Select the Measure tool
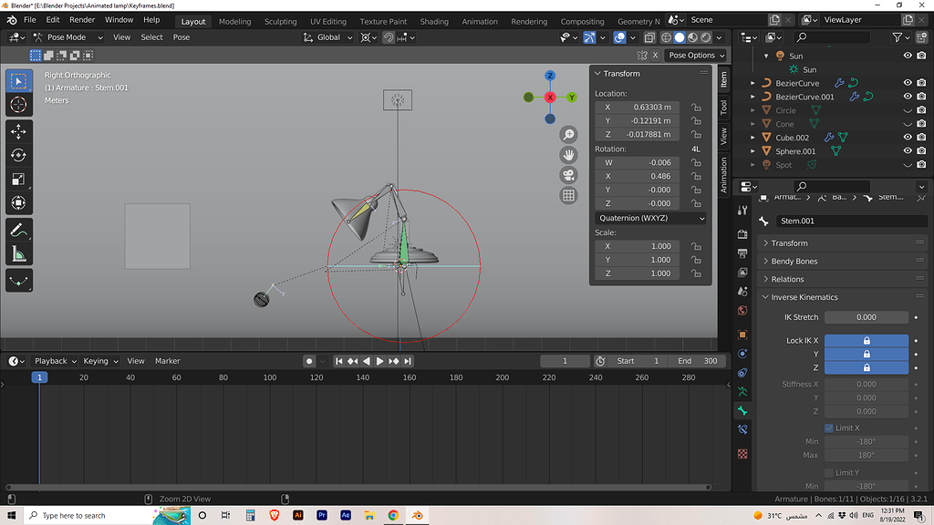This screenshot has height=525, width=934. point(18,254)
